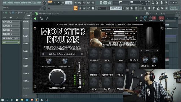Open the Channel rack icon

pyautogui.click(x=136, y=8)
